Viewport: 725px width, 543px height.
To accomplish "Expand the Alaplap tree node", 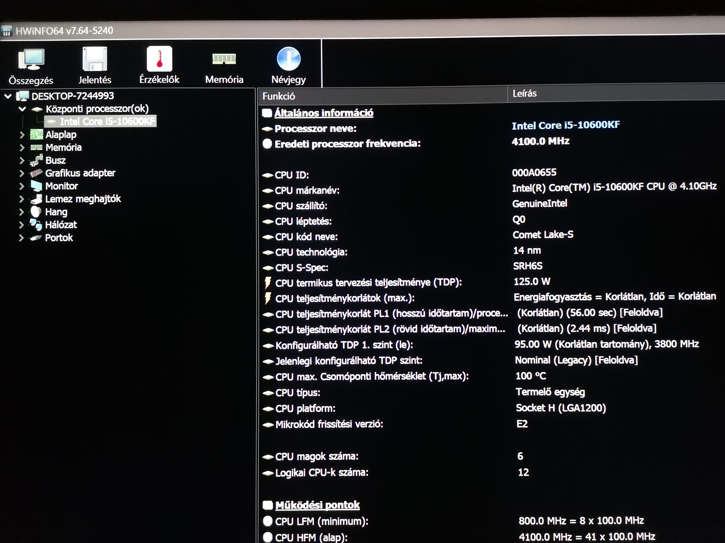I will click(x=22, y=135).
